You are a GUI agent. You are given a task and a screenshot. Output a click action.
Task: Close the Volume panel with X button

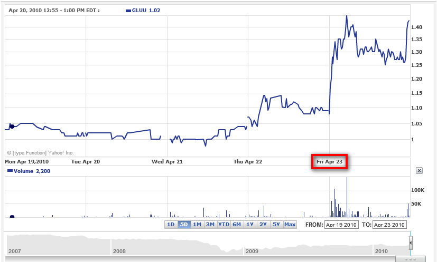(419, 171)
